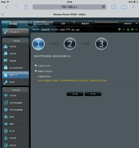Open the yan SSID link

73,29
